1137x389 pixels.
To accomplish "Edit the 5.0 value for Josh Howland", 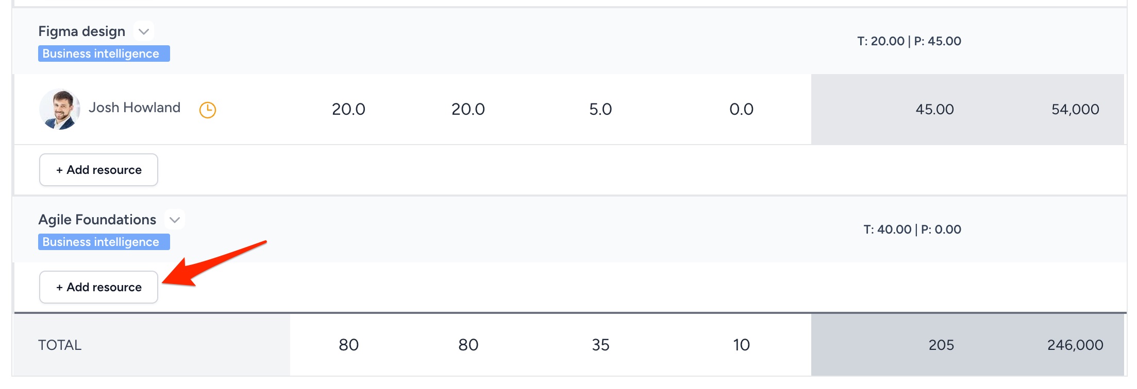I will tap(600, 109).
